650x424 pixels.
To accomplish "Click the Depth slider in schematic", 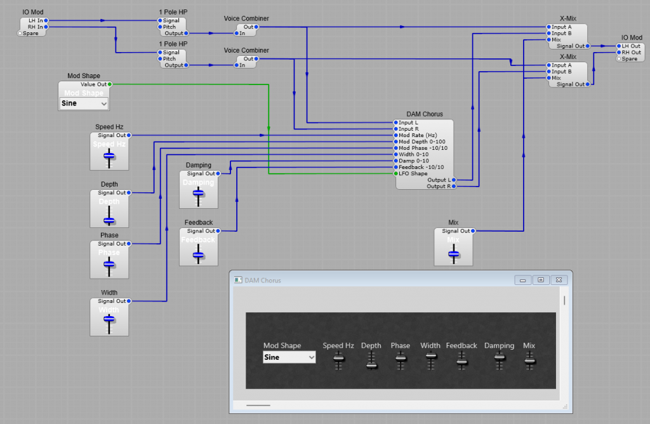I will tap(109, 220).
